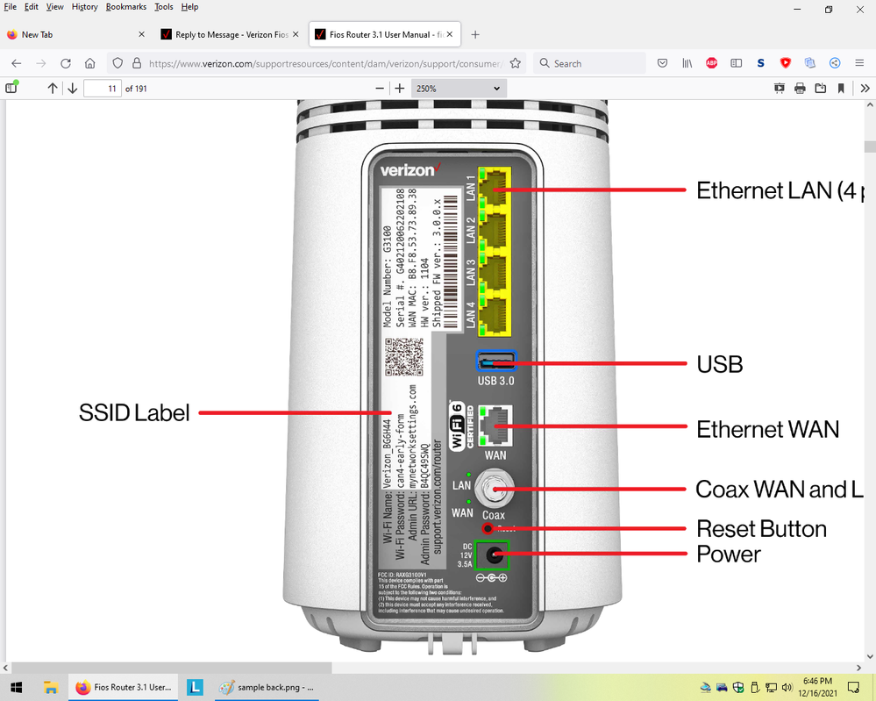Open the blue L app in taskbar
The width and height of the screenshot is (876, 701).
tap(195, 687)
